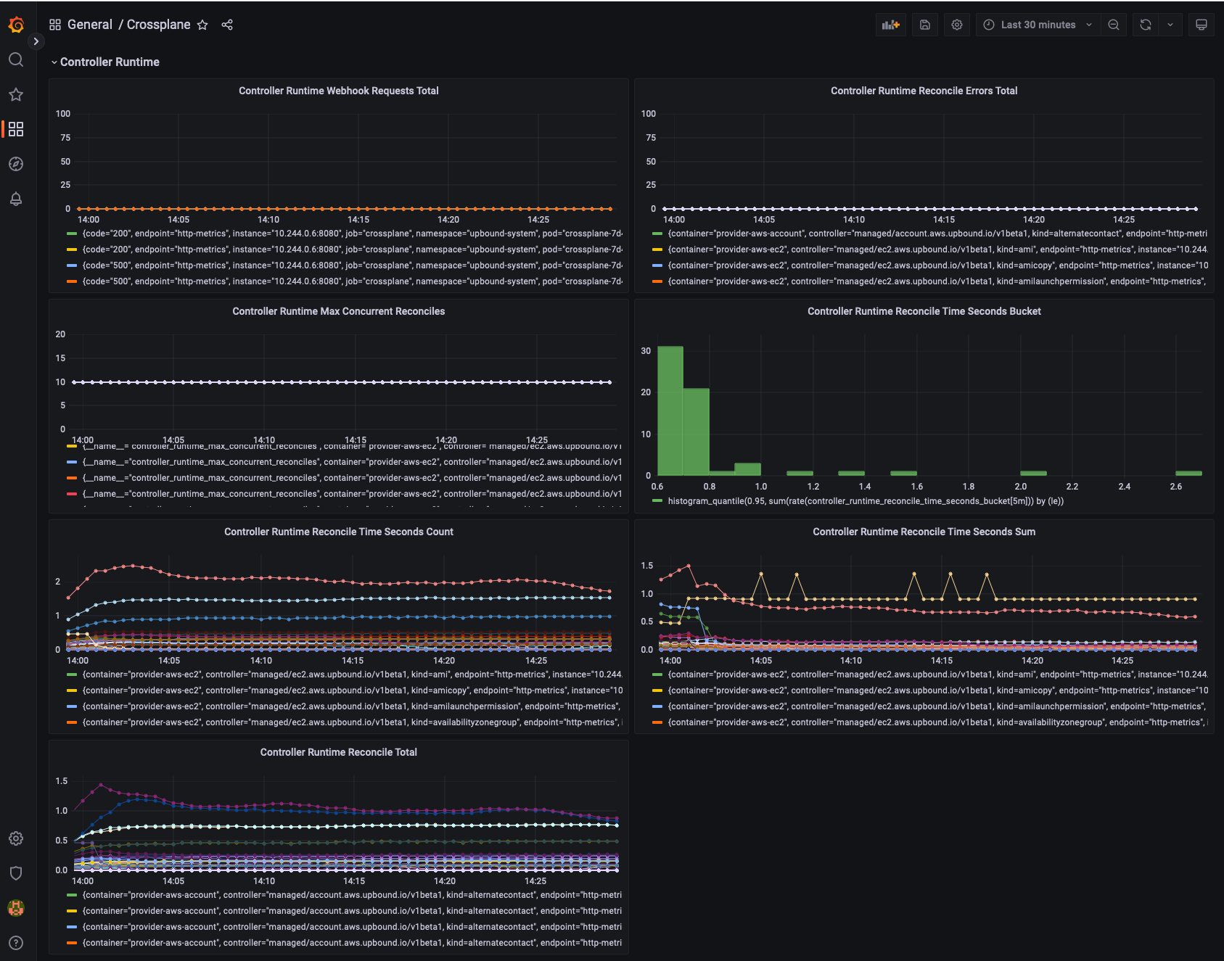The height and width of the screenshot is (961, 1224).
Task: Open Controller Runtime Webhook Requests Total panel menu
Action: tap(339, 91)
